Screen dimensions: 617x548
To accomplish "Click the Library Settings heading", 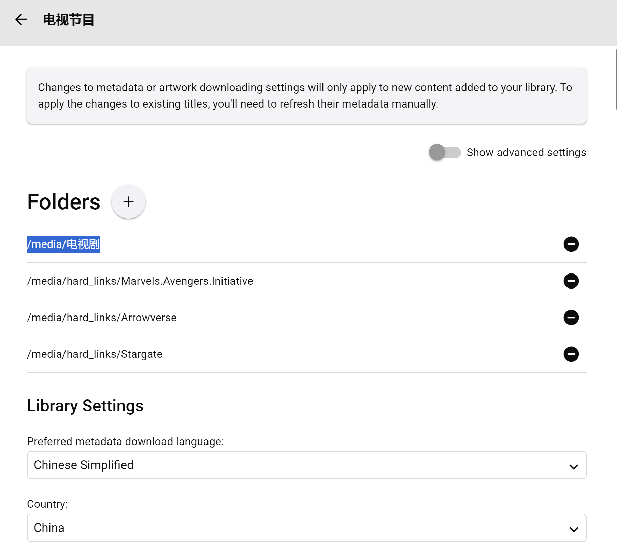I will (x=85, y=406).
